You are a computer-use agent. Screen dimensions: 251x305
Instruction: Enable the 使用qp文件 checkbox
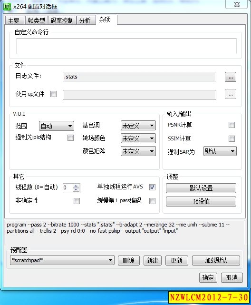[53, 94]
